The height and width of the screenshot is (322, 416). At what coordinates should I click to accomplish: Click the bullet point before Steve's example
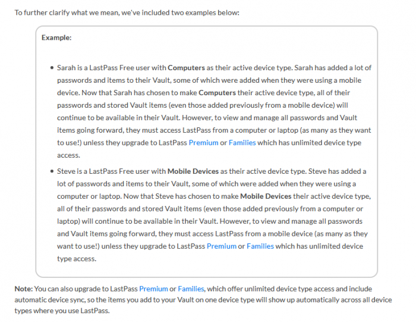(x=52, y=171)
